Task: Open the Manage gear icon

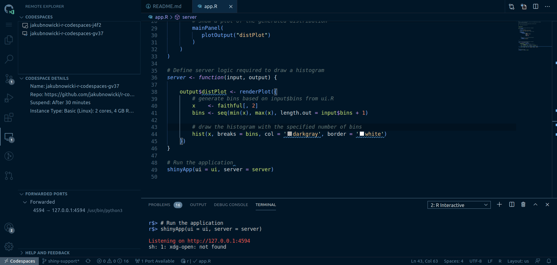Action: pos(9,246)
